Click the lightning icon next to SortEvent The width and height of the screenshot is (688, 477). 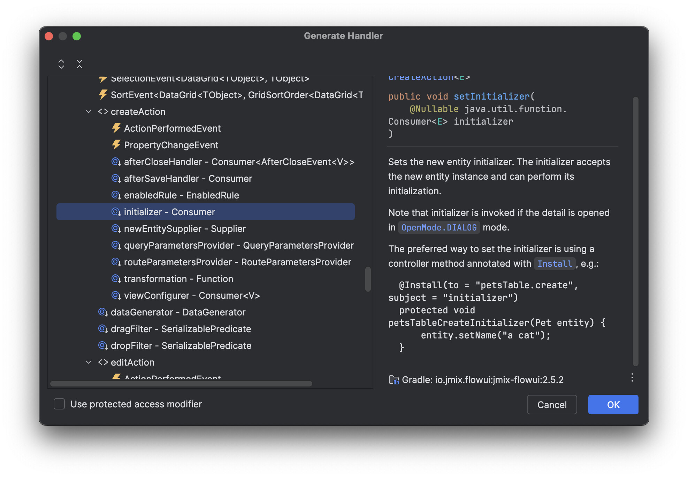[x=103, y=95]
